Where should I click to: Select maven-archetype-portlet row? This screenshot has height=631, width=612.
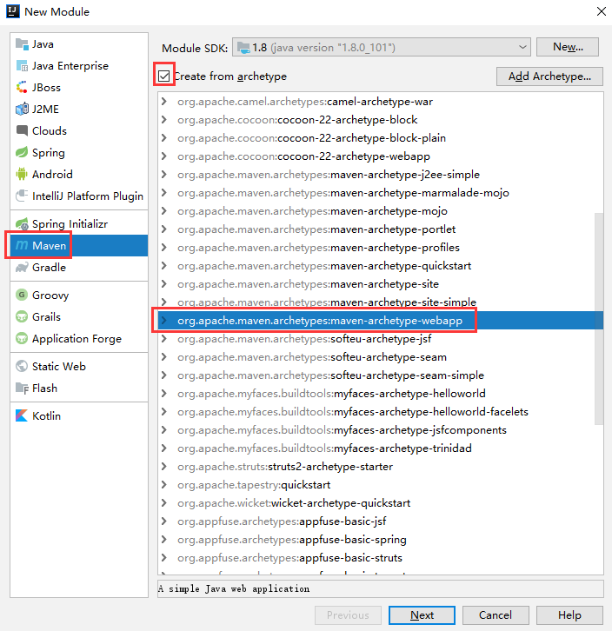(x=381, y=229)
